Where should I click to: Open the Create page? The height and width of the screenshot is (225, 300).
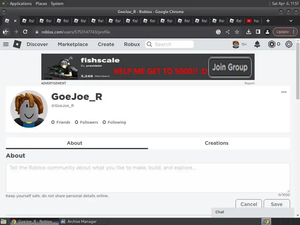click(x=106, y=44)
